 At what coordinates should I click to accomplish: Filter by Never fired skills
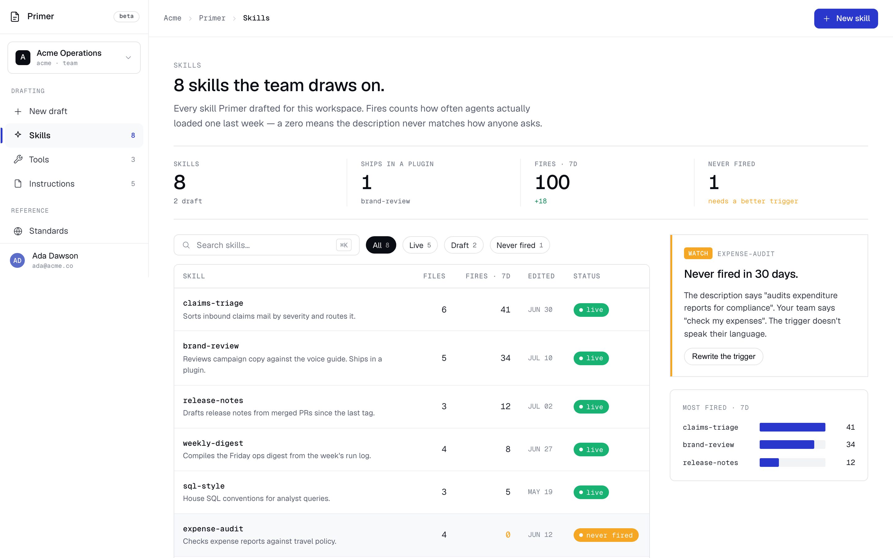tap(520, 245)
